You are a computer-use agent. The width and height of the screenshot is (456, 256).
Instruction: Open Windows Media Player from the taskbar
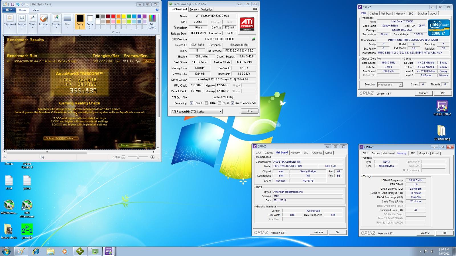click(x=65, y=251)
